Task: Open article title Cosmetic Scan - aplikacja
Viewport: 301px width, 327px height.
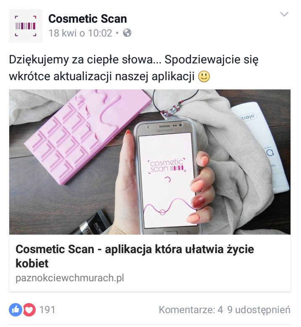Action: click(x=135, y=256)
